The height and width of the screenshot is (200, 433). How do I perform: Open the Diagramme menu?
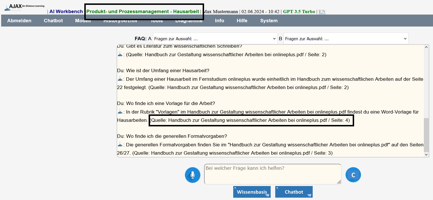click(189, 21)
